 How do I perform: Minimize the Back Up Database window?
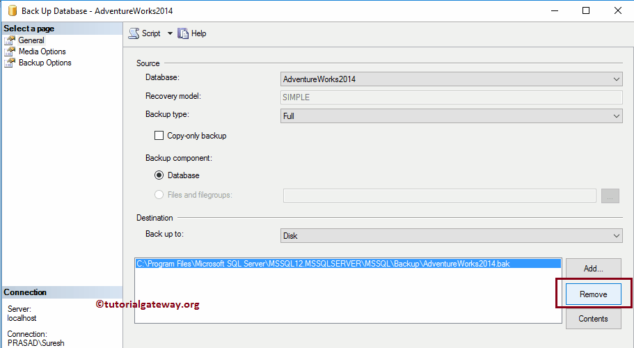tap(555, 11)
